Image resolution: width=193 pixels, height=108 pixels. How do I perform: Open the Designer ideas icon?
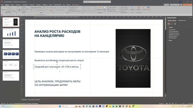pos(144,8)
